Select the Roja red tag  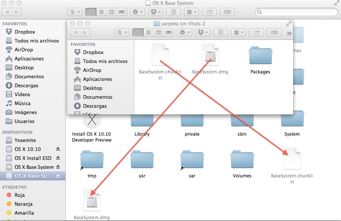[15, 195]
